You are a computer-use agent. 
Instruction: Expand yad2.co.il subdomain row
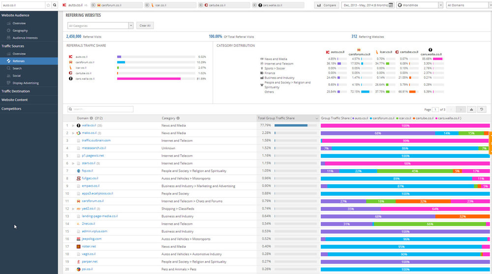point(73,208)
